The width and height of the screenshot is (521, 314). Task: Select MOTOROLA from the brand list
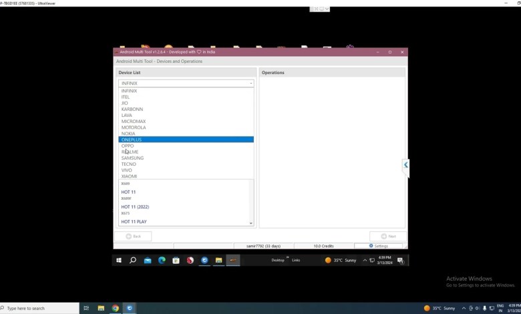point(134,128)
